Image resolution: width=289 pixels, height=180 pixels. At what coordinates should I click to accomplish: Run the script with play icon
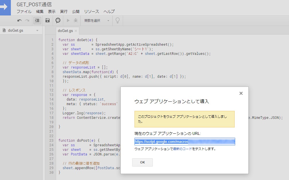coord(68,21)
